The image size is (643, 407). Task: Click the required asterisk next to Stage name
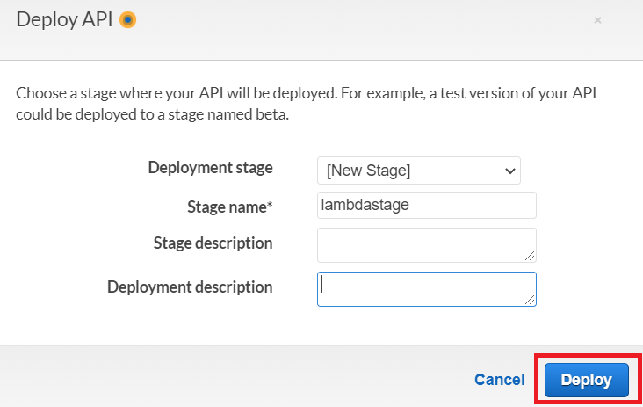click(270, 207)
